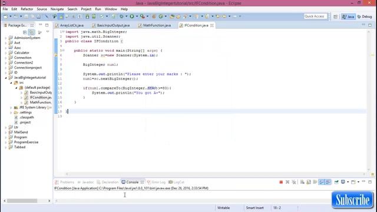Click the Print toolbar icon

pyautogui.click(x=38, y=16)
